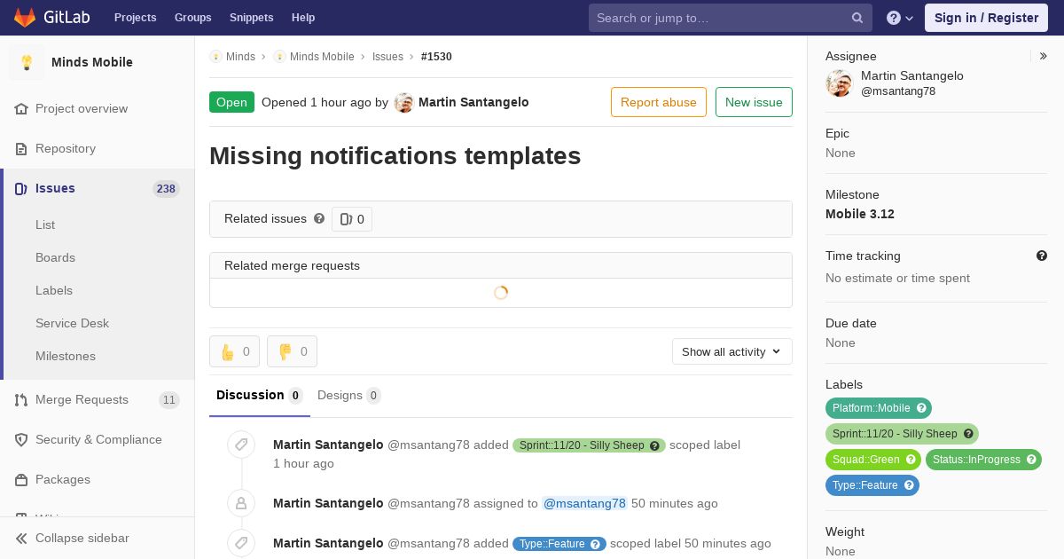Click the Merge Requests sidebar icon
The image size is (1064, 559).
tap(21, 400)
